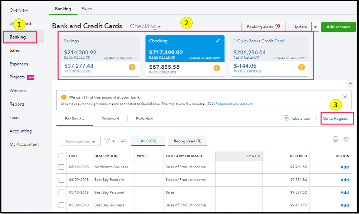Check the select-all checkbox in table header

(x=61, y=156)
